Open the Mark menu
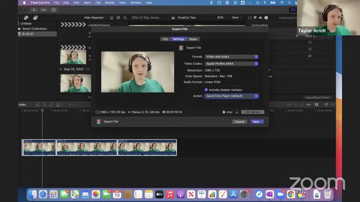 point(87,3)
